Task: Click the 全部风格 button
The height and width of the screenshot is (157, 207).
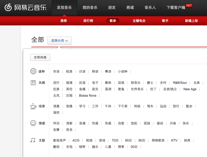Action: 40,57
